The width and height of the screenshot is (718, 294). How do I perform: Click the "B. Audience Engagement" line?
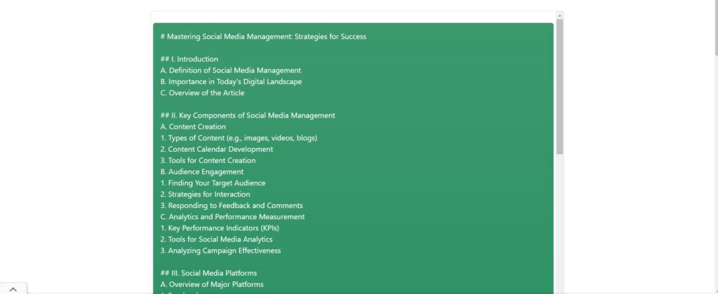click(202, 171)
